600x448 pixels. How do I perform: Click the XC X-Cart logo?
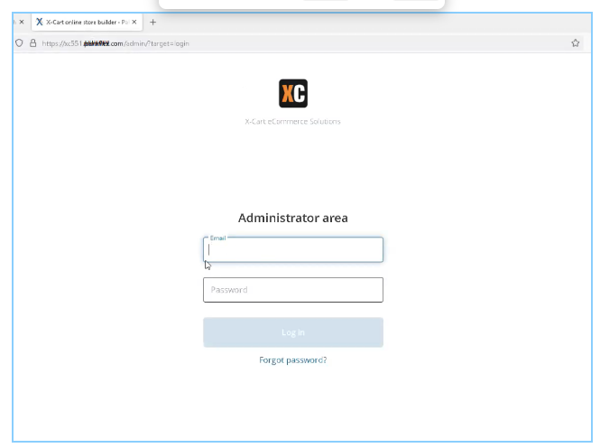(x=293, y=93)
